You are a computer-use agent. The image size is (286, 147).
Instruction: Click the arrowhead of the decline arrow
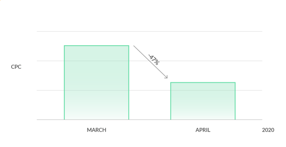(x=166, y=77)
